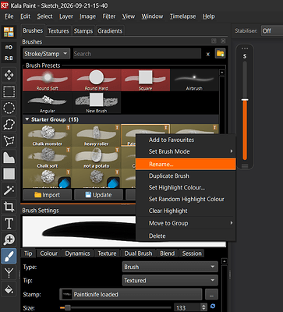
Task: Select the Airbrush preset
Action: pyautogui.click(x=194, y=80)
